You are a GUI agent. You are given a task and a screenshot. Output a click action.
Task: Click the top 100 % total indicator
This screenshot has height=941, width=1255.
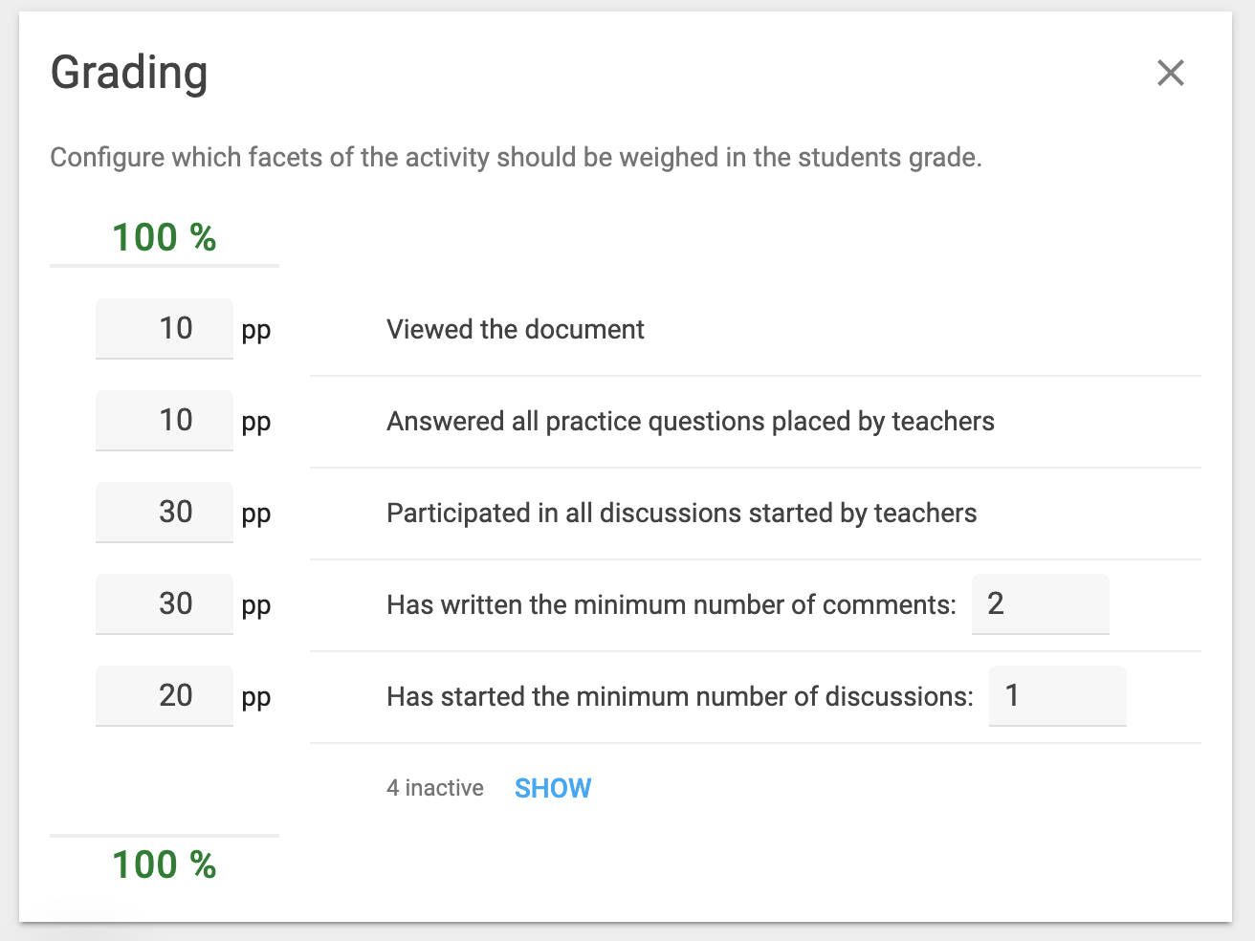pos(165,237)
